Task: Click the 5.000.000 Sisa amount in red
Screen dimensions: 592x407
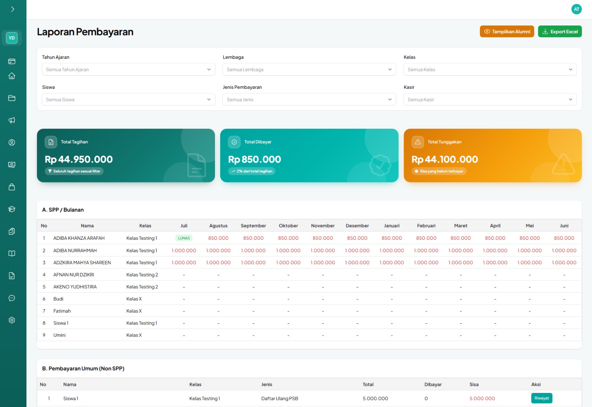Action: [482, 398]
